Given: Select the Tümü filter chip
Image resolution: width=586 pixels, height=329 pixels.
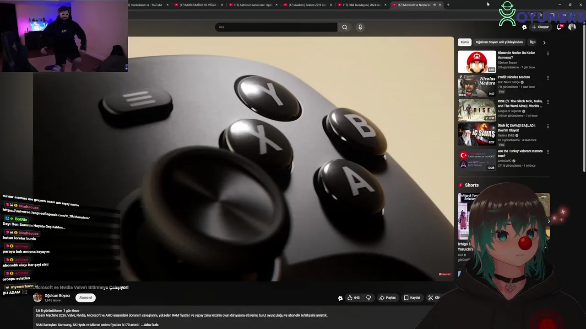Looking at the screenshot, I should point(465,42).
